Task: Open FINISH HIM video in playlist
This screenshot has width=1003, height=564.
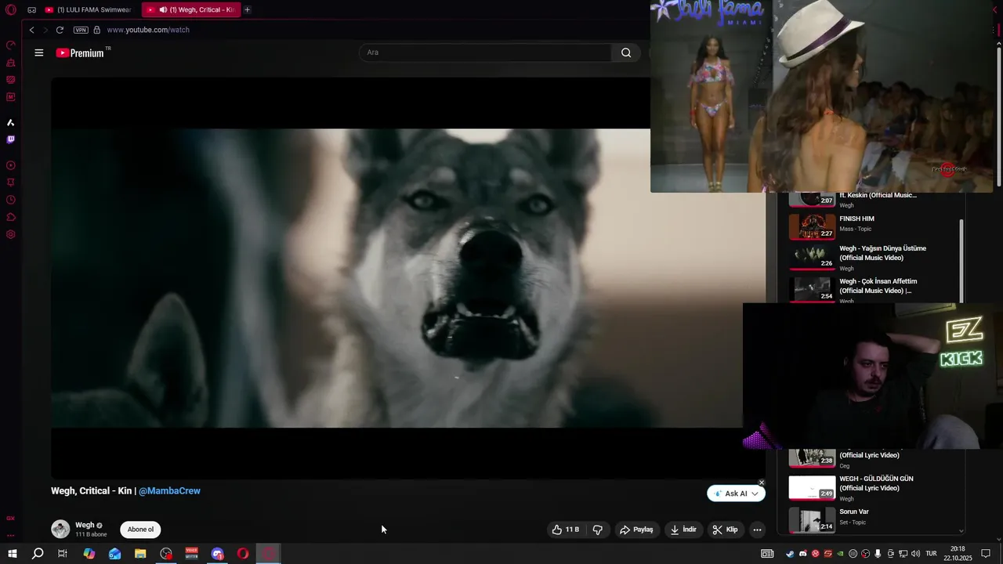Action: pyautogui.click(x=856, y=219)
